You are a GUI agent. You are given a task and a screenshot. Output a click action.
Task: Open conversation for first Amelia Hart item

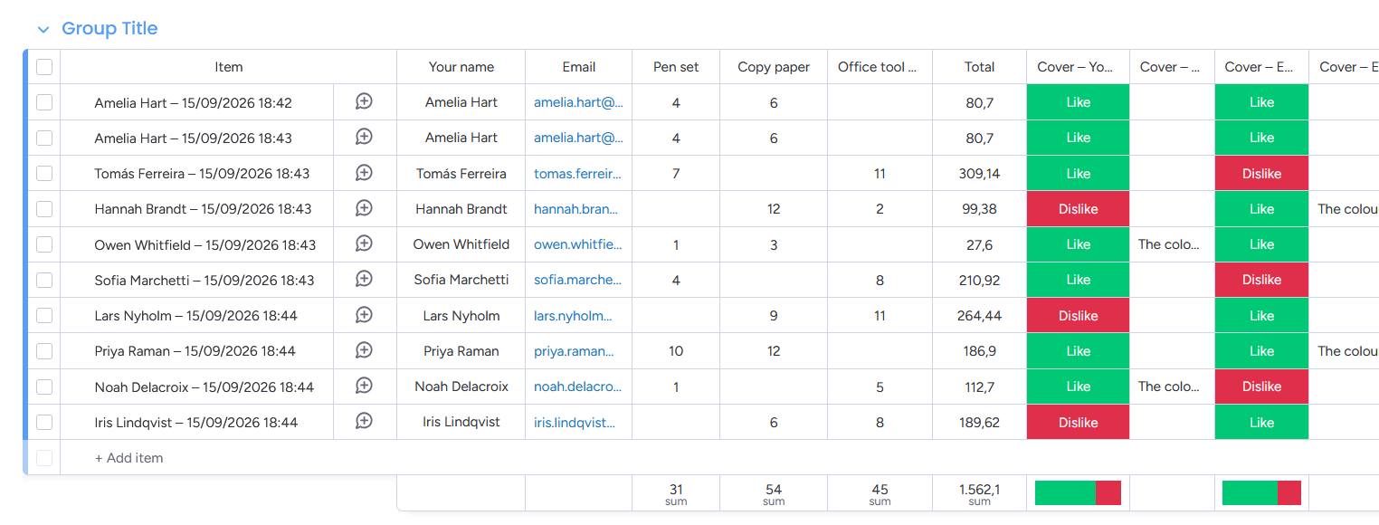[x=364, y=102]
